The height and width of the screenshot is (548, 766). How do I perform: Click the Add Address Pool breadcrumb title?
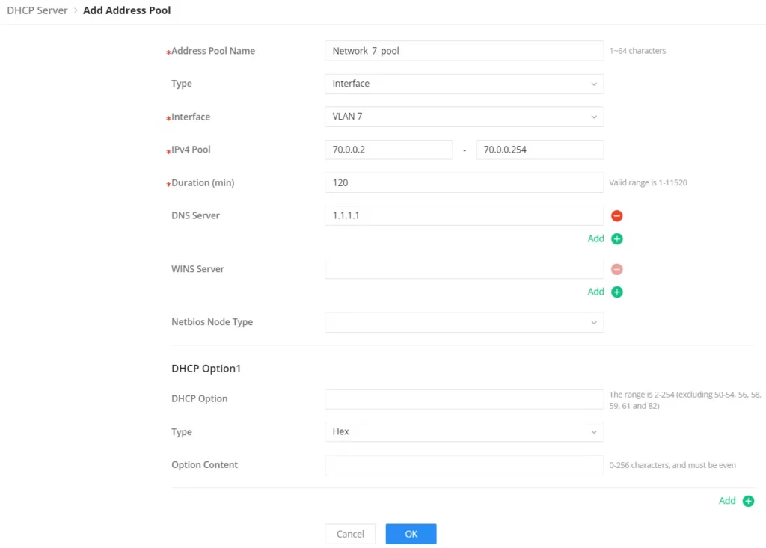127,10
